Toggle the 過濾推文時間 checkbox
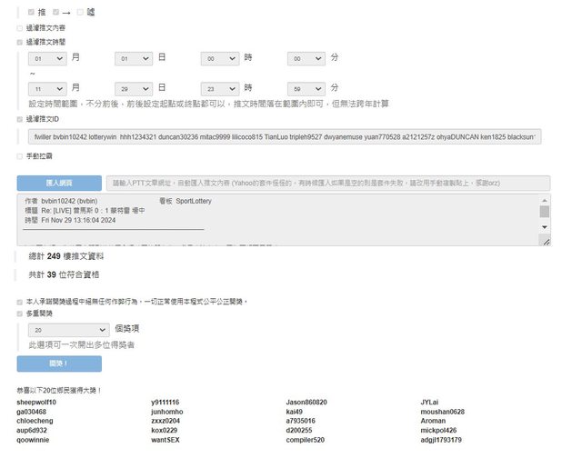This screenshot has height=458, width=582. click(x=20, y=42)
